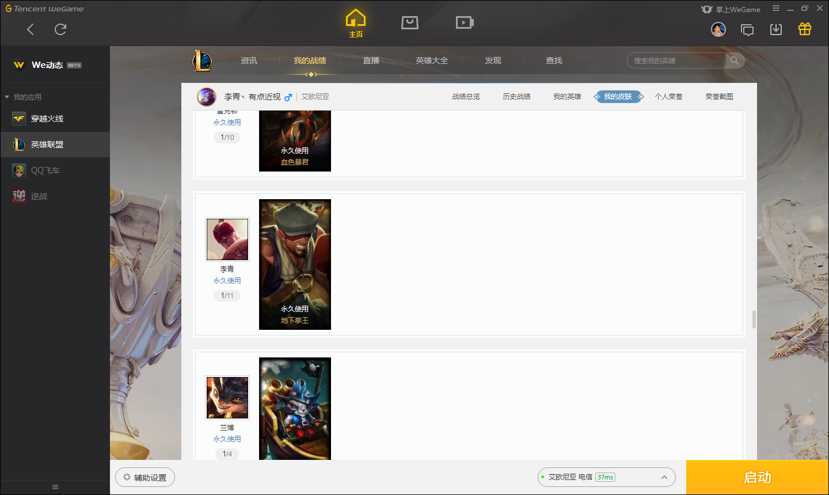
Task: Switch to 战绩总览 sub-tab
Action: point(466,97)
